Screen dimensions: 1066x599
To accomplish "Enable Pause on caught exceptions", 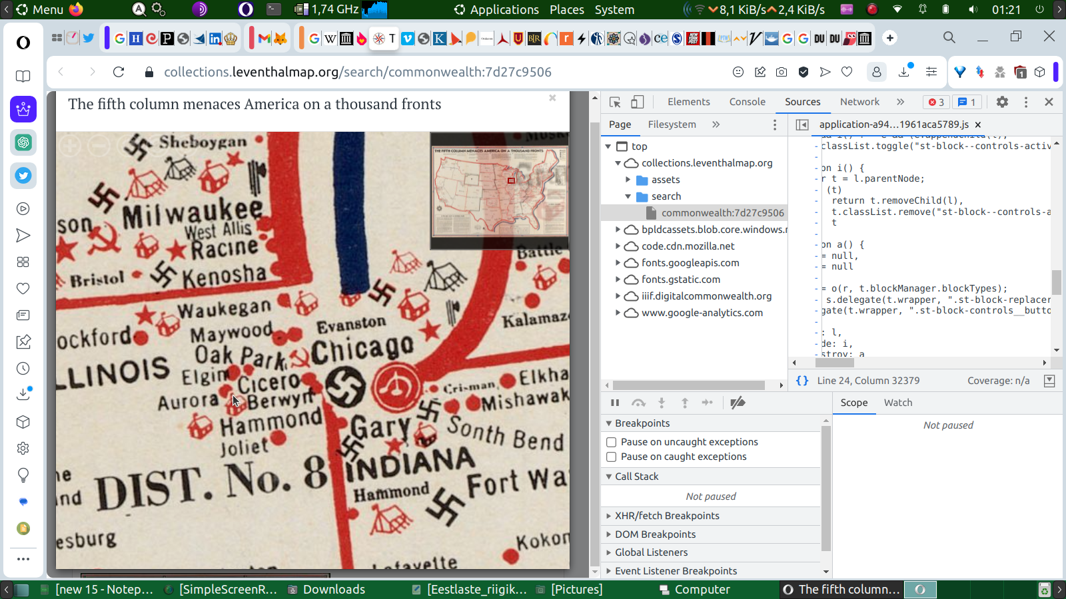I will [611, 457].
